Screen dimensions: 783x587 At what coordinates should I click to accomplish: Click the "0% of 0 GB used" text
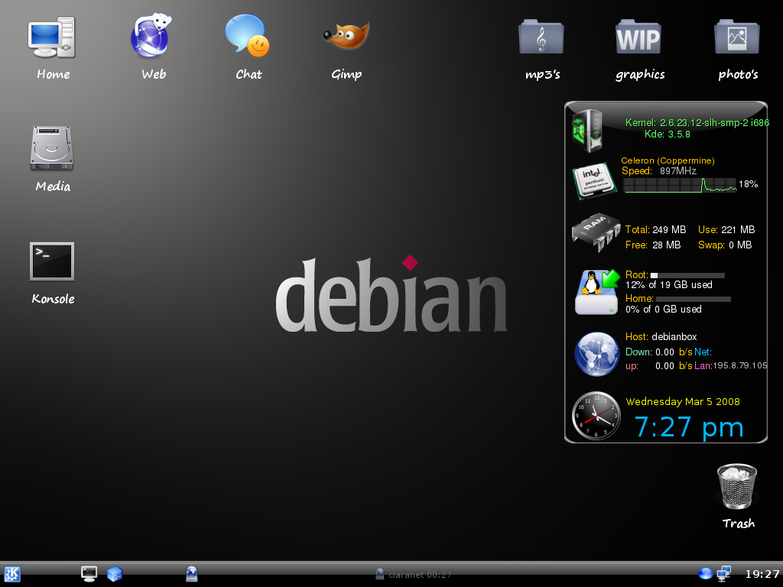pyautogui.click(x=663, y=310)
